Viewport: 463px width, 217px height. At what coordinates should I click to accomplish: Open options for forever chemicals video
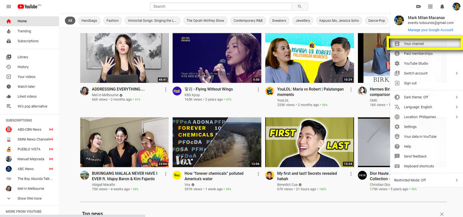(x=258, y=174)
